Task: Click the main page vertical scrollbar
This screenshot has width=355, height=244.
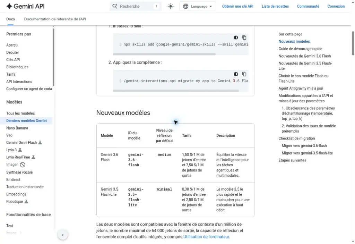Action: pyautogui.click(x=353, y=43)
